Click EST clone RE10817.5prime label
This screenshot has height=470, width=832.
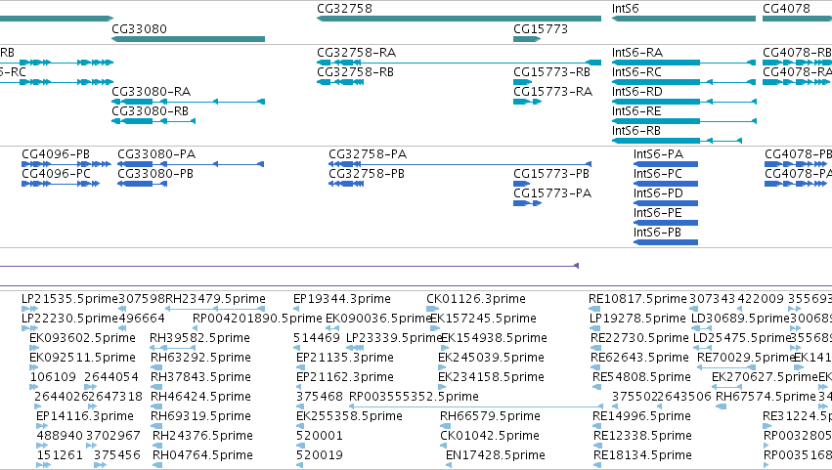tap(637, 299)
